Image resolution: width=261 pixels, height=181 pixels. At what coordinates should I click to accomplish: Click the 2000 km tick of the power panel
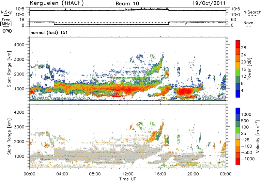[x=19, y=74]
